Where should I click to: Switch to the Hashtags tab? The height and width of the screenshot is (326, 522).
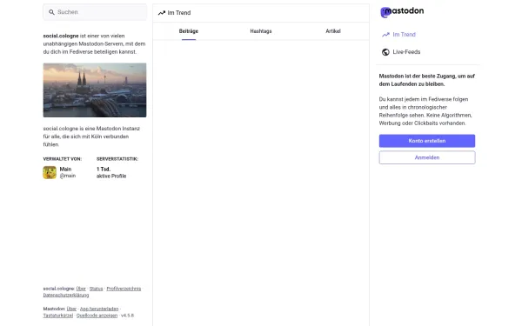[x=261, y=31]
